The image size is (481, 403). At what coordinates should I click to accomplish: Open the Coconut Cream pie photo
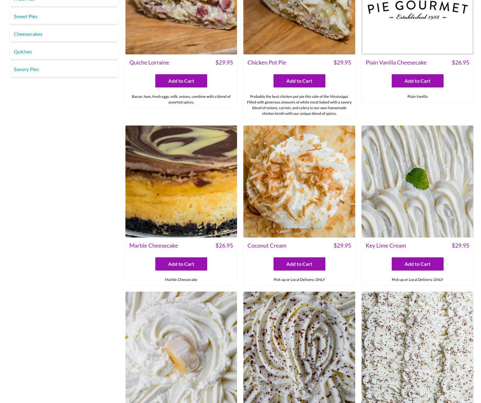click(x=299, y=182)
